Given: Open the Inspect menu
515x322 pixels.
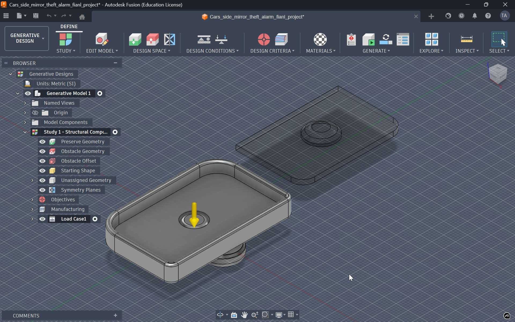Looking at the screenshot, I should pyautogui.click(x=467, y=51).
